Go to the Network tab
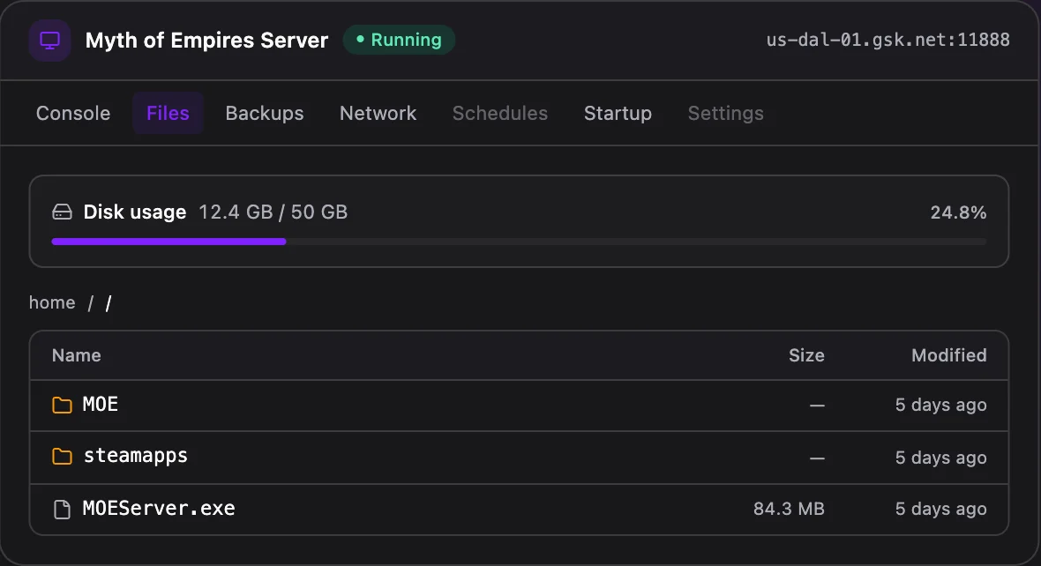Viewport: 1041px width, 566px height. coord(378,114)
